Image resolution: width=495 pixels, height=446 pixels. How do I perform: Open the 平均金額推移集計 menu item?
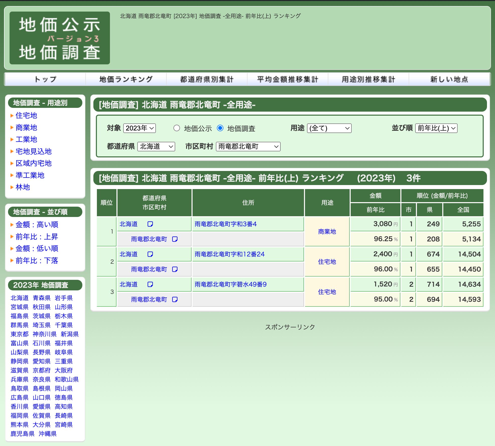[x=287, y=79]
